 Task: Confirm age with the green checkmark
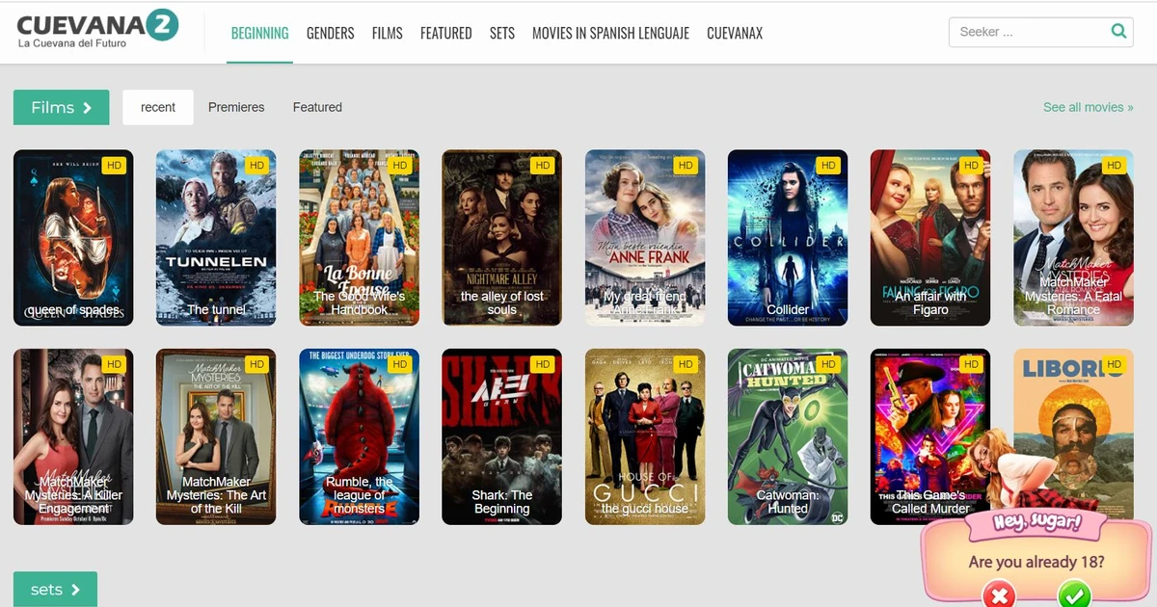coord(1074,595)
